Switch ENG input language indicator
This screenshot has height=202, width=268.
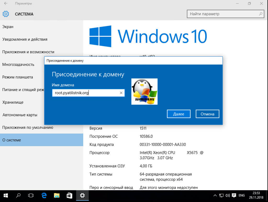click(242, 195)
